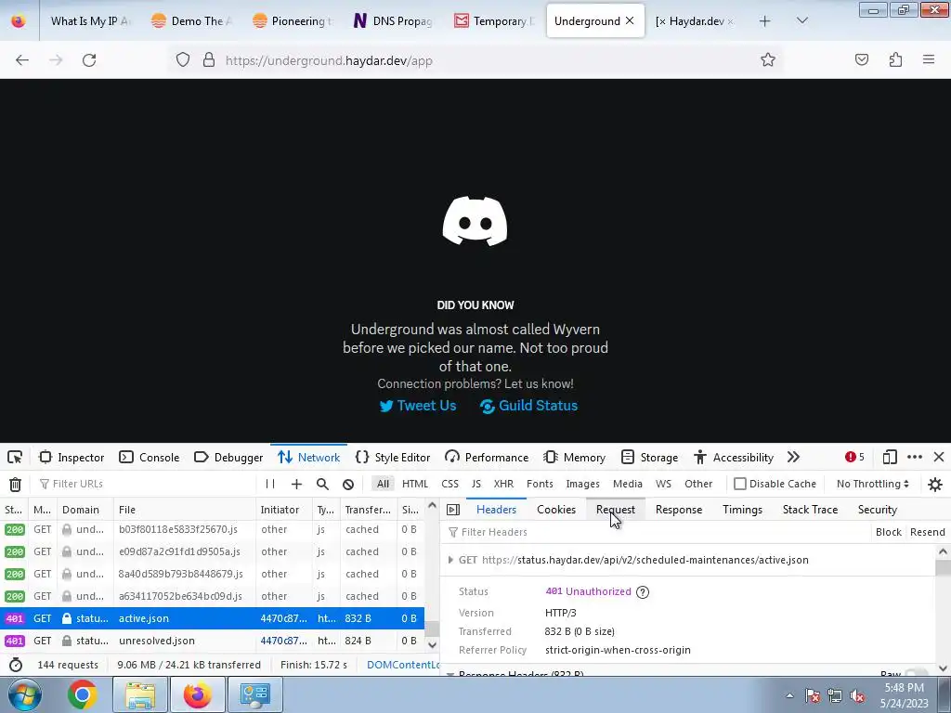Clear the network log with trash icon
The height and width of the screenshot is (713, 951).
pos(15,484)
